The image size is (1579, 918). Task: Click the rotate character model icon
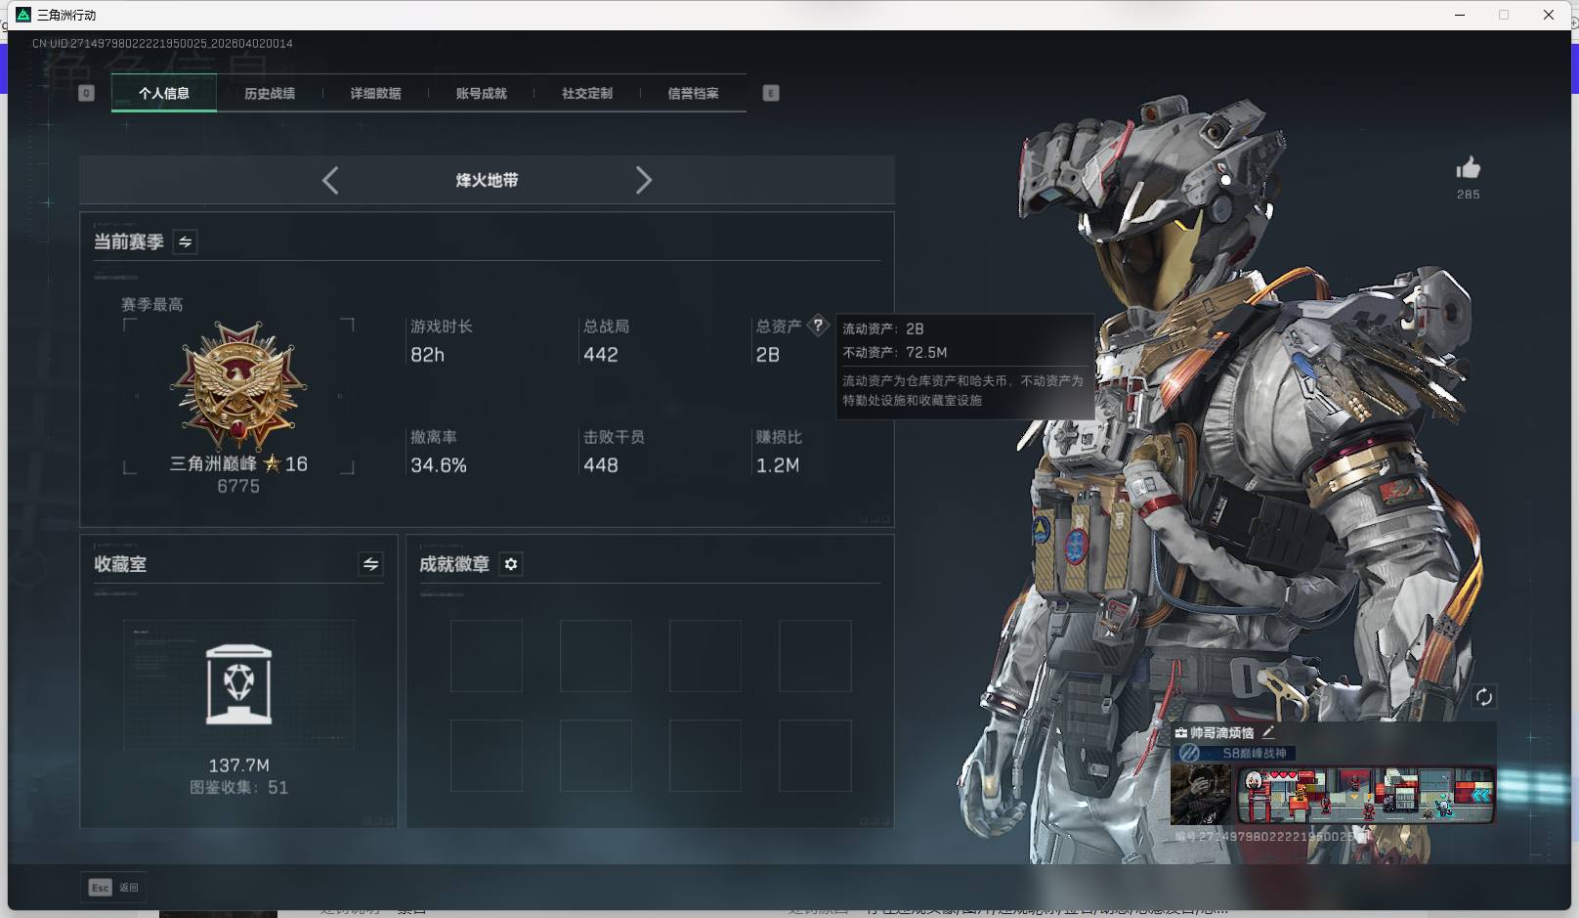(1483, 697)
